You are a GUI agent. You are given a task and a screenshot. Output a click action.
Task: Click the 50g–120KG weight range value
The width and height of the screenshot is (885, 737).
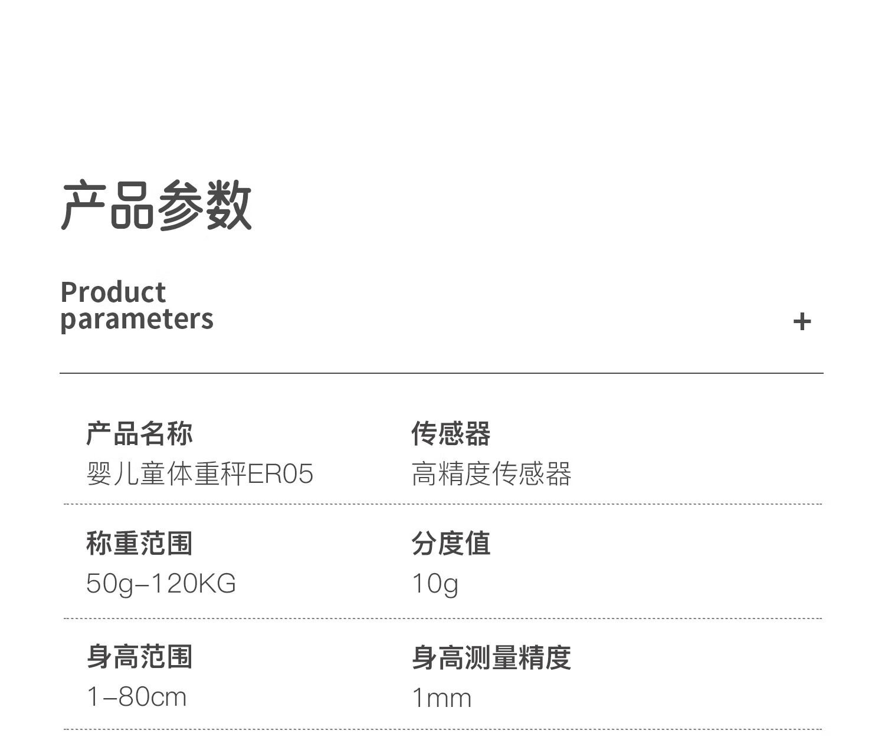pos(161,584)
